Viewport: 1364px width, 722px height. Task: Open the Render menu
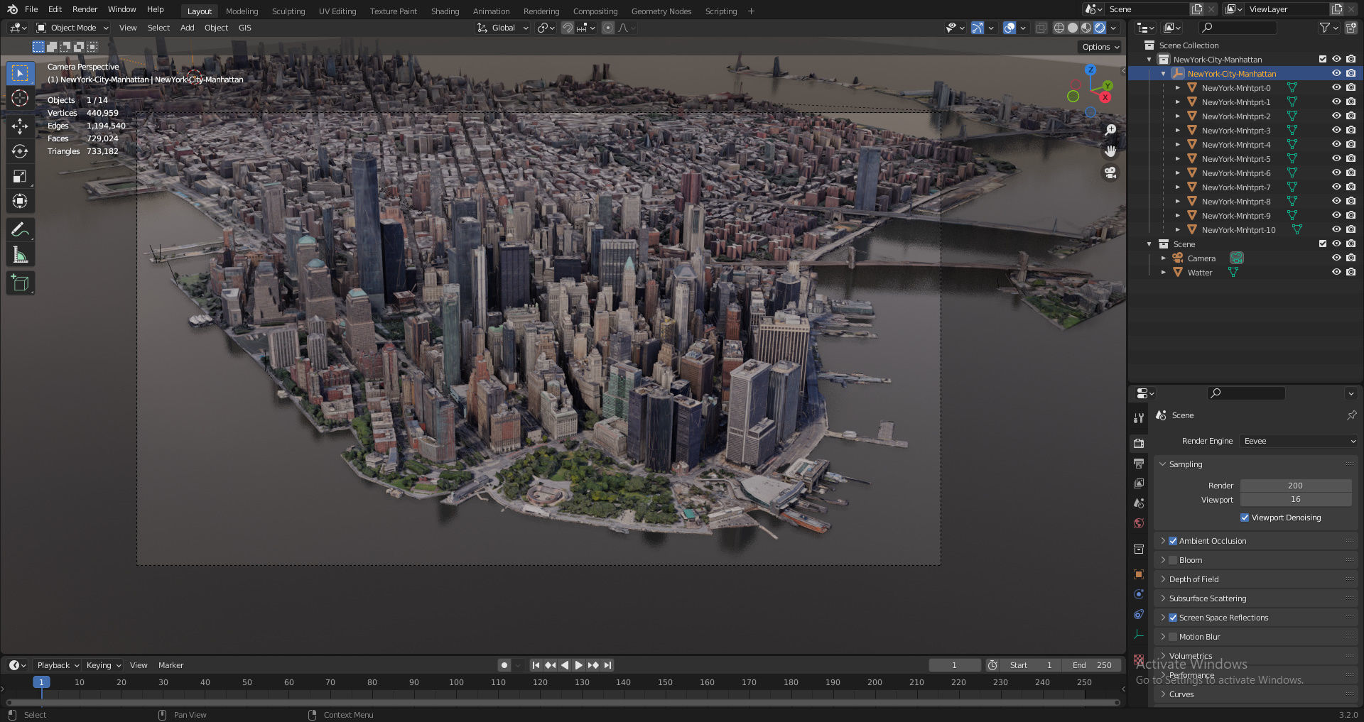pos(85,9)
